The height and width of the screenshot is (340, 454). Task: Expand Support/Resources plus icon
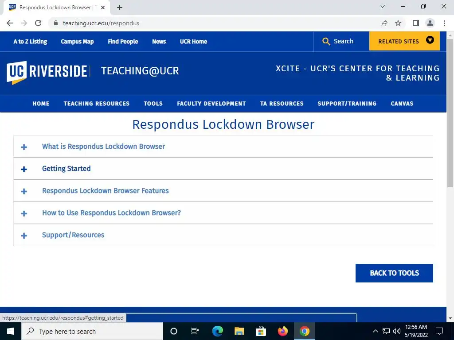click(24, 236)
